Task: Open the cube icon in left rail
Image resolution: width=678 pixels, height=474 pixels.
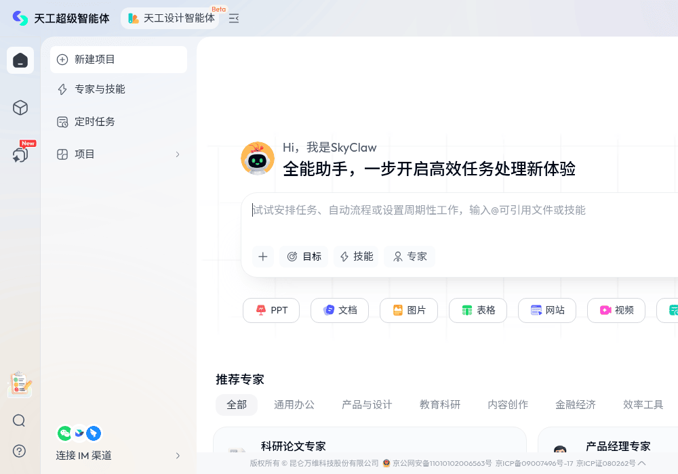Action: coord(20,108)
